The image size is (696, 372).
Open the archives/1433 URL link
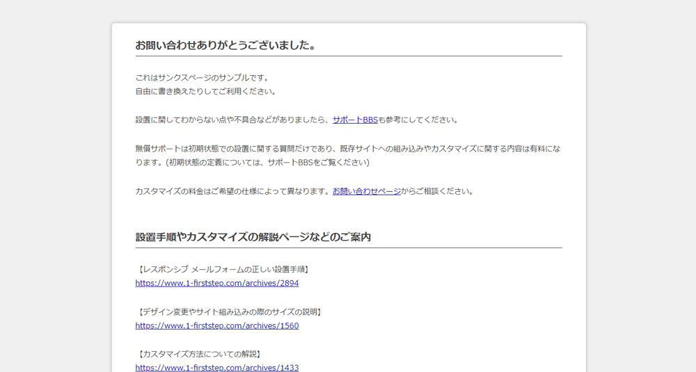click(x=217, y=368)
